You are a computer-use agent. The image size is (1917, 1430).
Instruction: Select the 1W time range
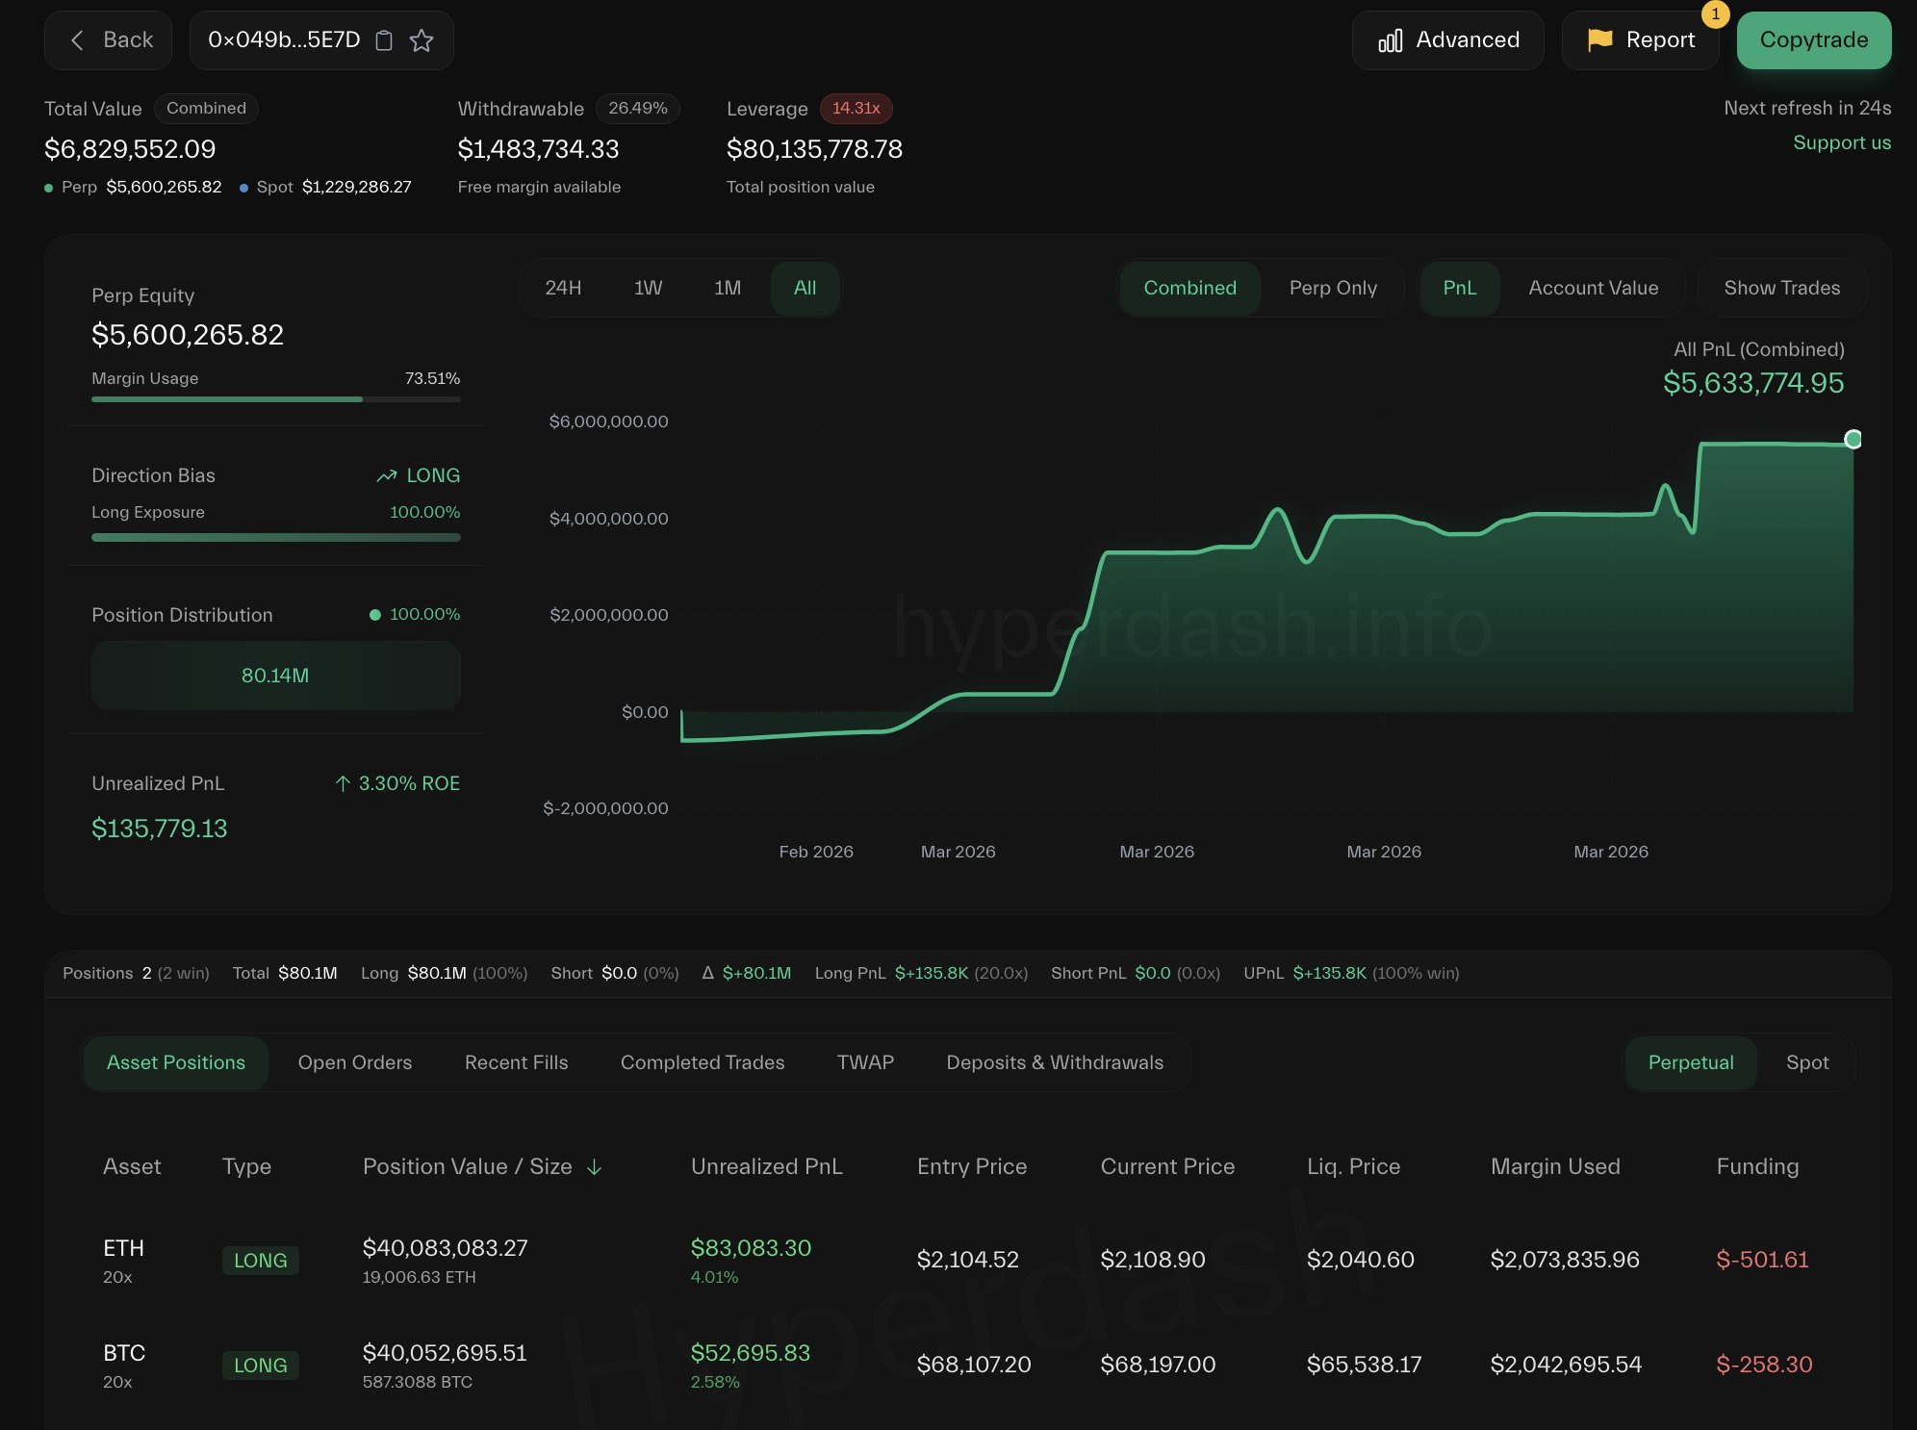(x=648, y=288)
